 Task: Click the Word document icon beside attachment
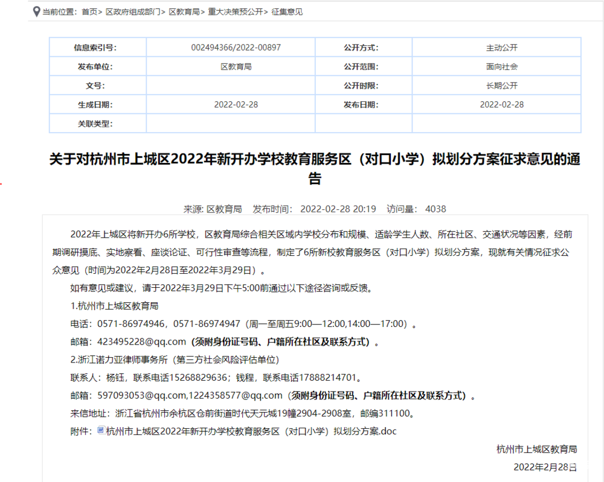pos(101,431)
